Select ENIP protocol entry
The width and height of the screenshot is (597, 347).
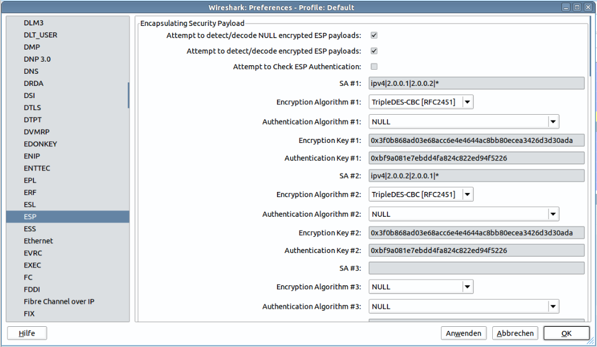67,156
